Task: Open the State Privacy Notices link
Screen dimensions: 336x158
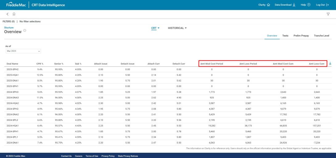Action: 128,156
